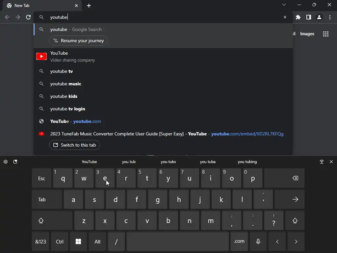Expand the tab search chevron
This screenshot has width=337, height=253.
(x=284, y=5)
